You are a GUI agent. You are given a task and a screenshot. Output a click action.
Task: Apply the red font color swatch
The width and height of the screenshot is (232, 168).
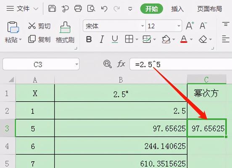(184, 39)
